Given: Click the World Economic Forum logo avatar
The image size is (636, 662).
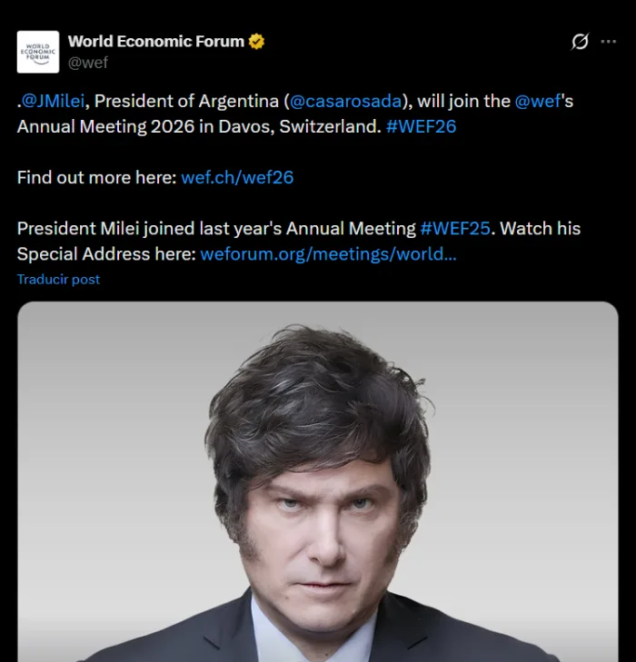Looking at the screenshot, I should click(38, 52).
